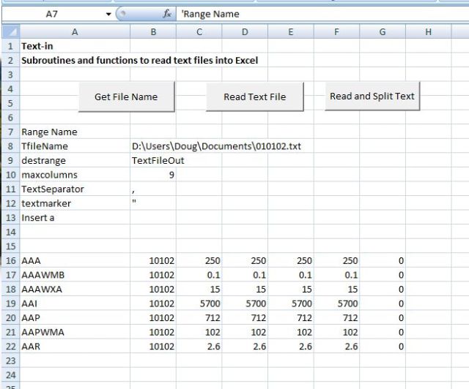Screen dimensions: 469x389
Task: Click the Select All corner triangle
Action: pyautogui.click(x=9, y=31)
